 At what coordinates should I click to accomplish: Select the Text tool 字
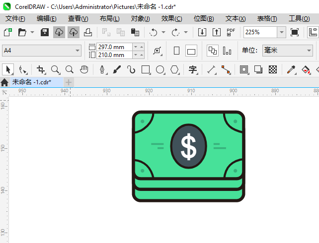pyautogui.click(x=193, y=69)
